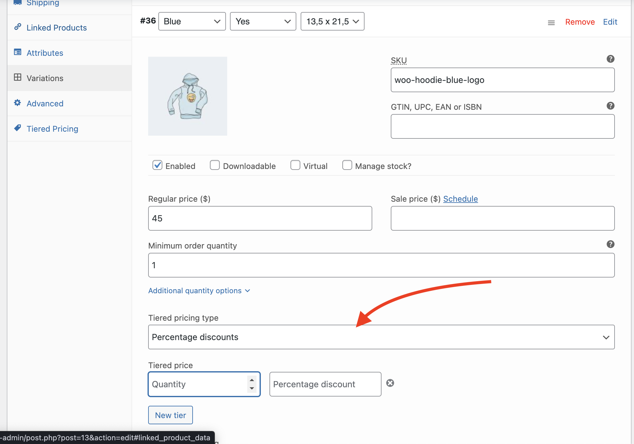Click the hoodie variation image thumbnail
Viewport: 634px width, 444px height.
188,96
